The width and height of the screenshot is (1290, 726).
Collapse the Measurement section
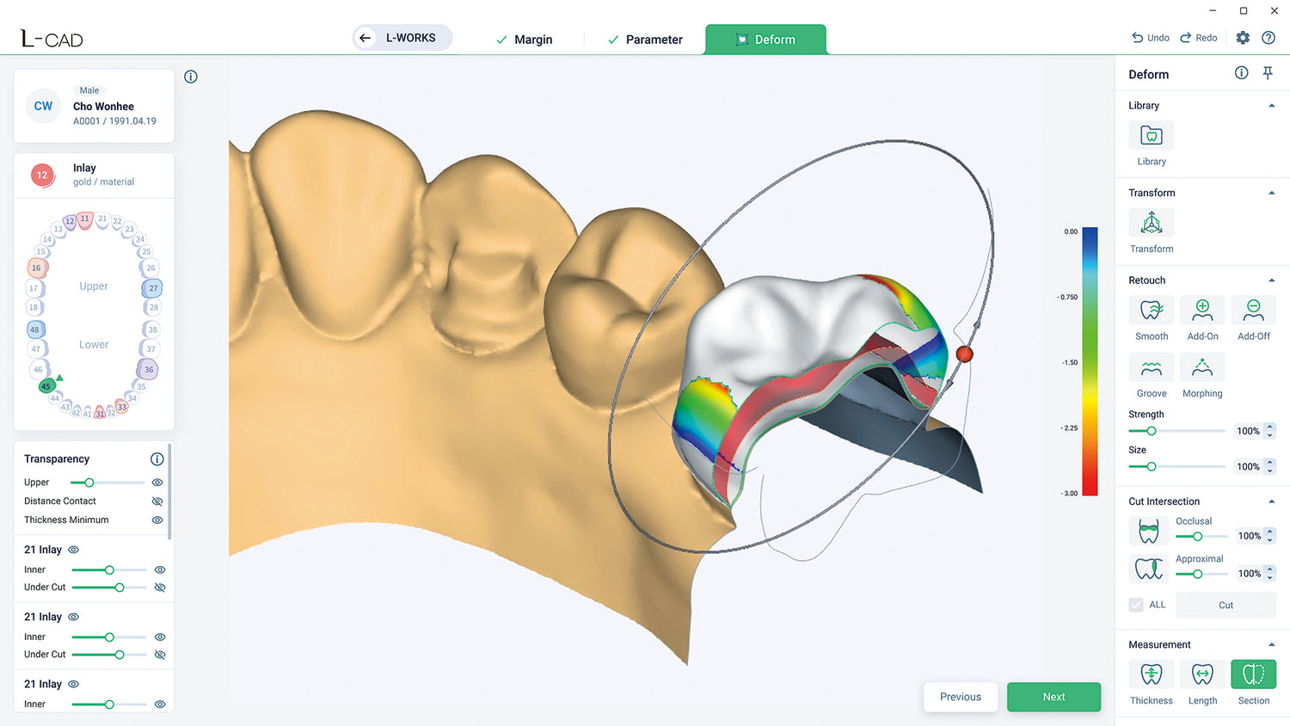(1271, 644)
